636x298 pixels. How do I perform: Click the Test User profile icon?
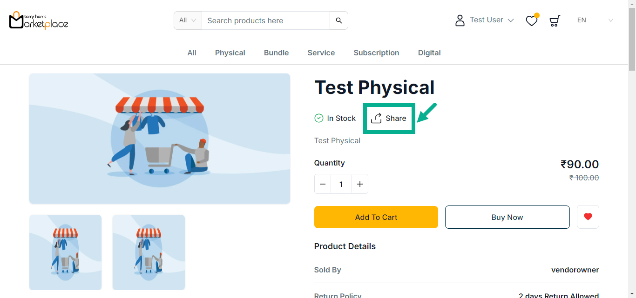pyautogui.click(x=460, y=20)
